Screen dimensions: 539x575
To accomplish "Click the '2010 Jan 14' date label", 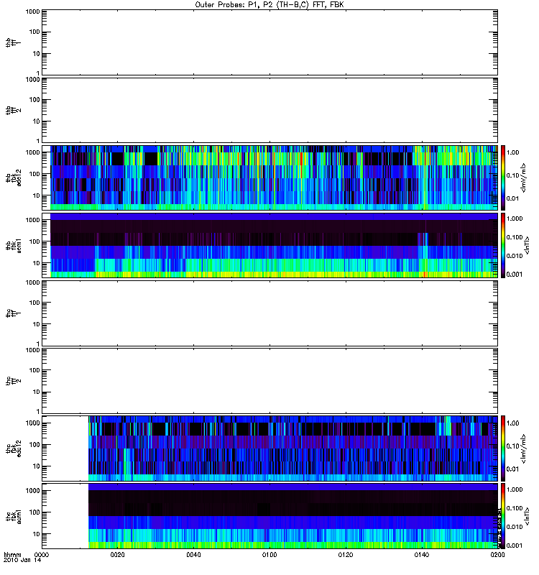I will click(22, 561).
